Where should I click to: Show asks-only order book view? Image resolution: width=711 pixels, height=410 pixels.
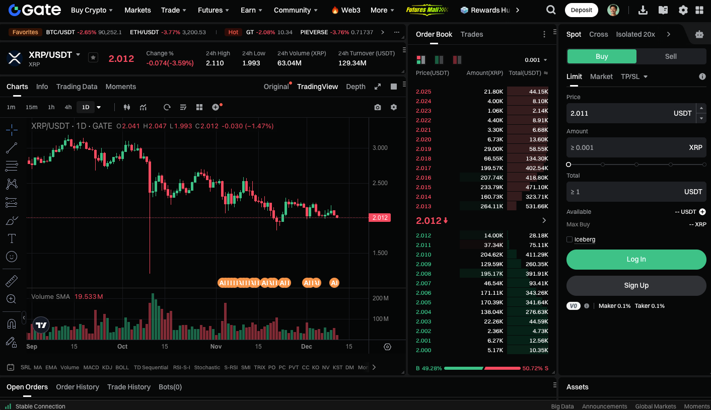click(457, 60)
